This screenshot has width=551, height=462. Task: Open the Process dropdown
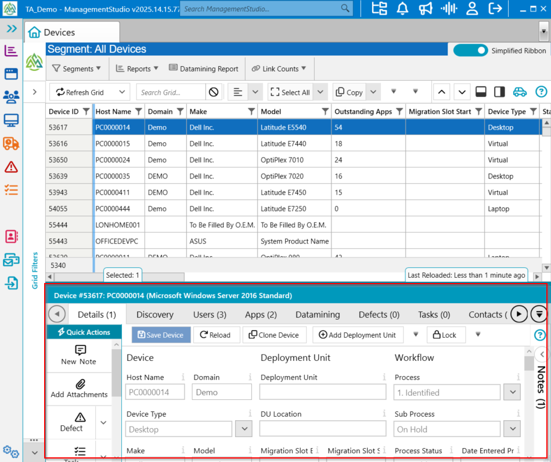tap(512, 392)
